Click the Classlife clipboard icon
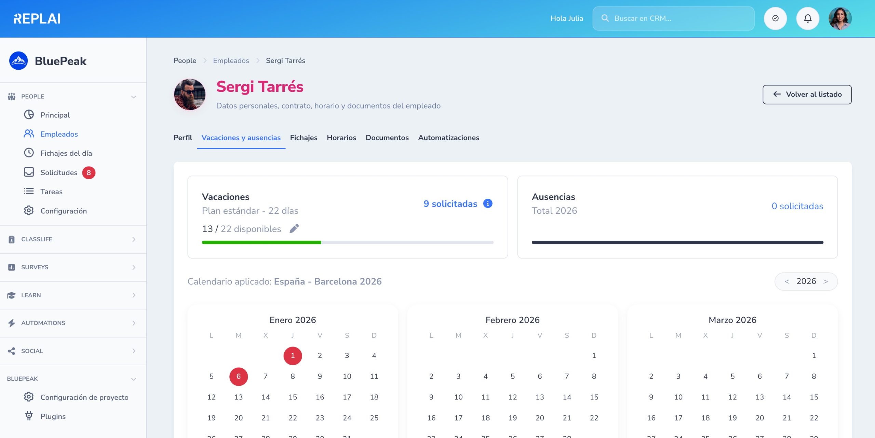 (12, 239)
